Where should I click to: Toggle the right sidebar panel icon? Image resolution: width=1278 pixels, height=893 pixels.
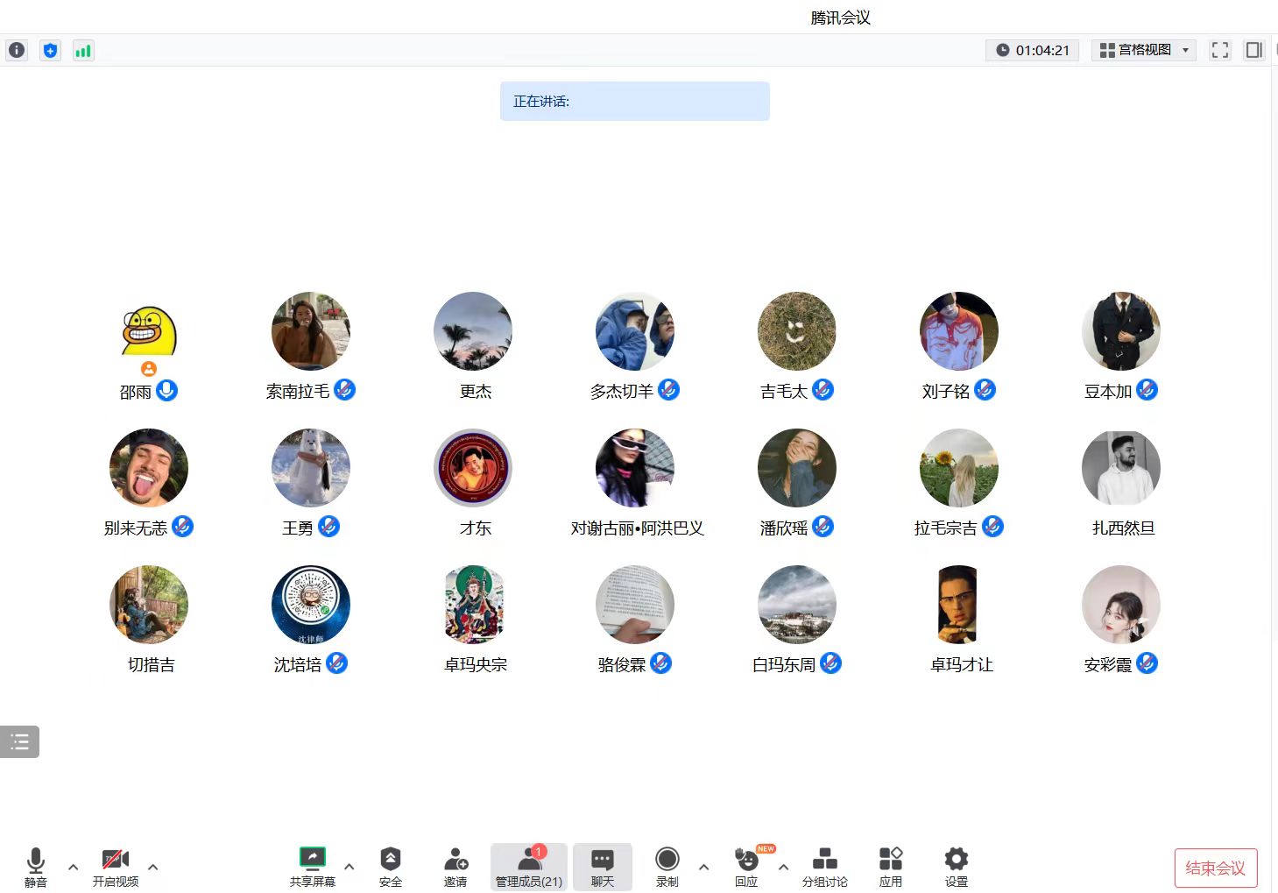point(1253,51)
